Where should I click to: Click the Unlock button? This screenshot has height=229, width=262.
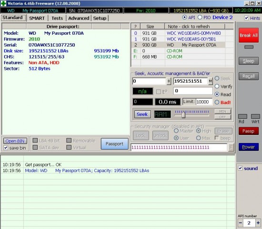(x=160, y=135)
